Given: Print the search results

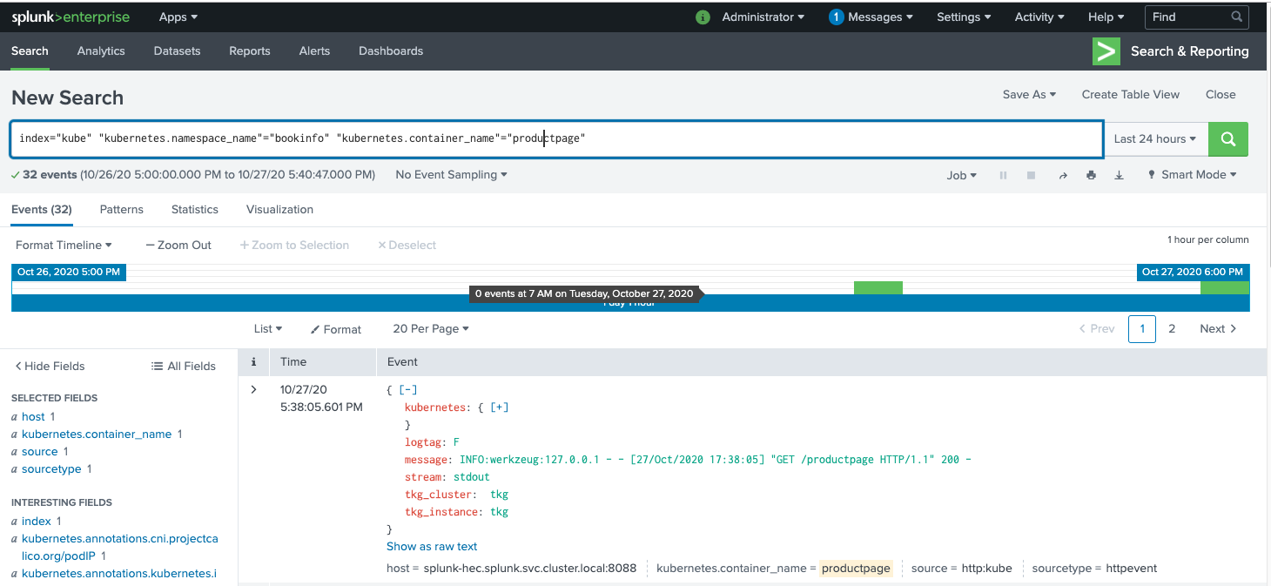Looking at the screenshot, I should (x=1091, y=175).
